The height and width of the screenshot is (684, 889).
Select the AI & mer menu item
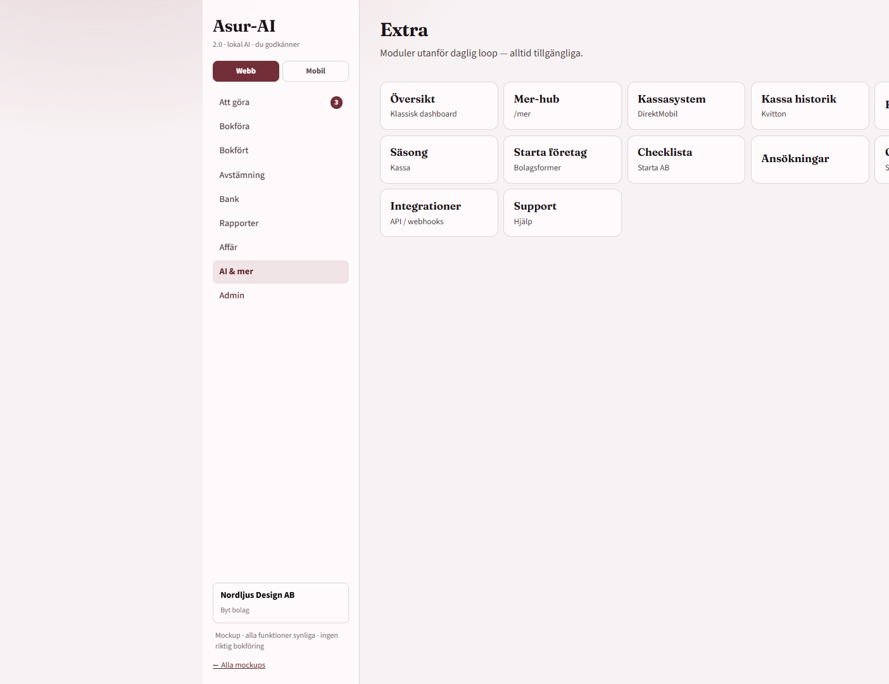pyautogui.click(x=281, y=272)
